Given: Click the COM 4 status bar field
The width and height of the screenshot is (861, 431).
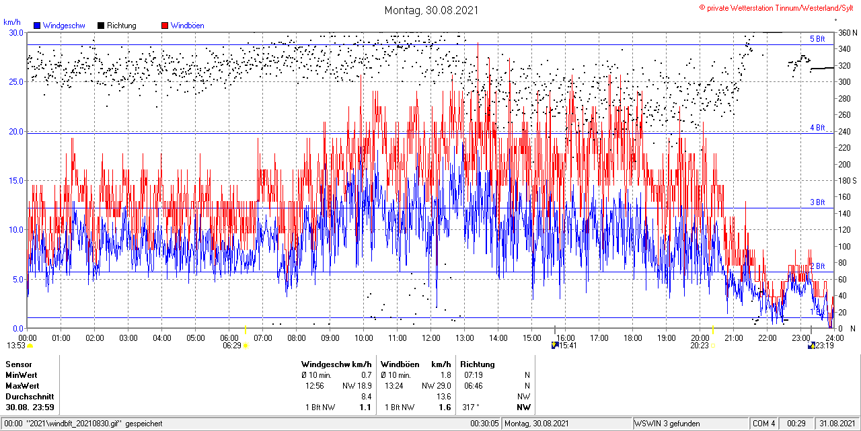Looking at the screenshot, I should tap(764, 424).
